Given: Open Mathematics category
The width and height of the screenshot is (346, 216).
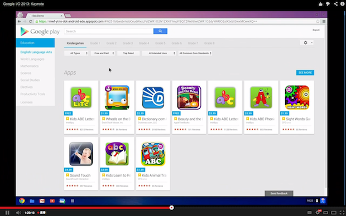Looking at the screenshot, I should pos(30,66).
